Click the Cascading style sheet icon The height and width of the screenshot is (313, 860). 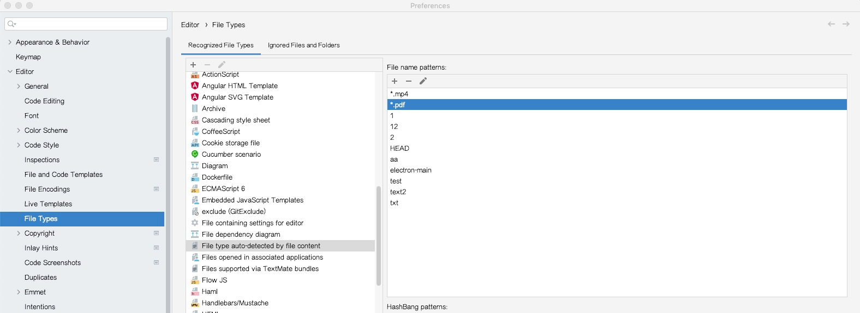[x=195, y=120]
